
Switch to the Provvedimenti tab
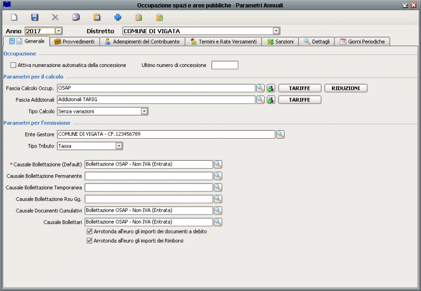click(74, 42)
